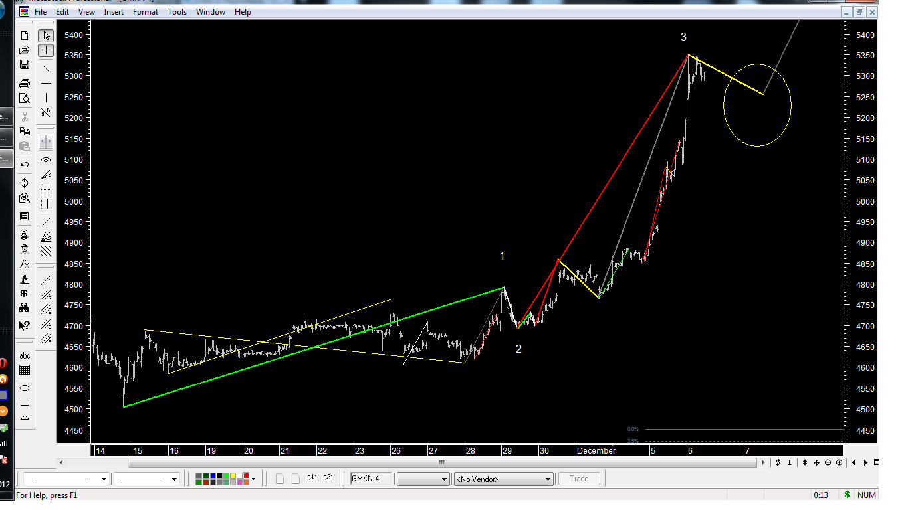This screenshot has width=908, height=510.
Task: Open the Edit menu
Action: coord(62,12)
